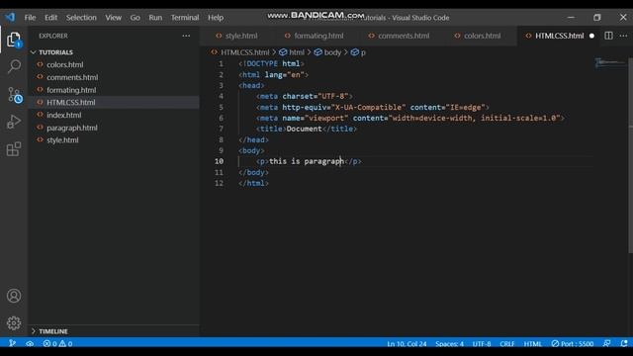The height and width of the screenshot is (356, 633).
Task: Click the remote window status bar icon
Action: (12, 343)
